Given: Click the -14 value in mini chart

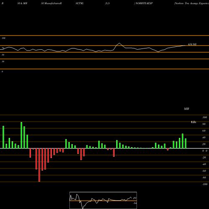Looking at the screenshot, I should click(x=135, y=203).
